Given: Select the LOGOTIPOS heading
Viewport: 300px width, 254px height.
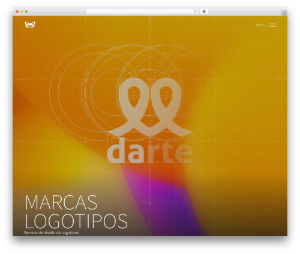Looking at the screenshot, I should coord(76,221).
